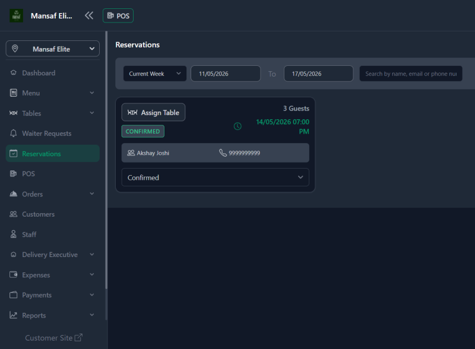
Task: Click the Customers people icon
Action: [13, 214]
